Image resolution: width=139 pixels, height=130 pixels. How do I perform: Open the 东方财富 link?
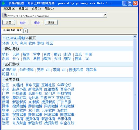[19, 123]
